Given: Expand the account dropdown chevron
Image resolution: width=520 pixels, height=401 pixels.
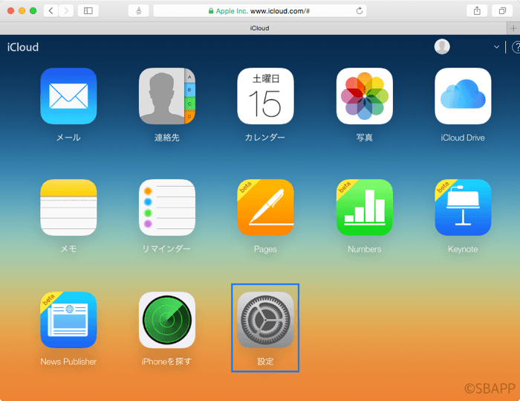Looking at the screenshot, I should point(497,47).
